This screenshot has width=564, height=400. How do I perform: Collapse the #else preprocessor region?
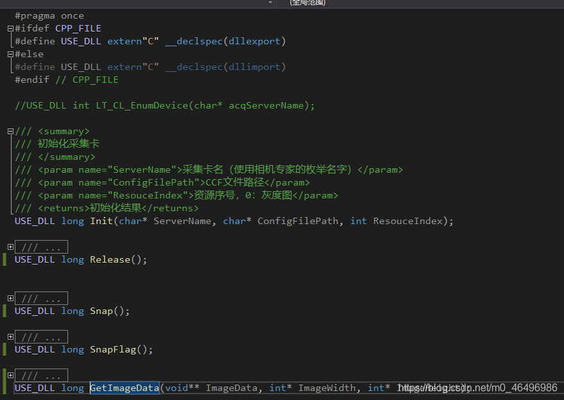pos(10,55)
